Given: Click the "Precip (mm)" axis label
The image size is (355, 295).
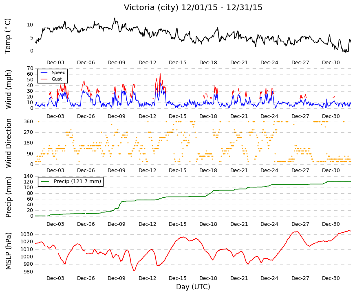Looking at the screenshot, I should pos(8,197).
